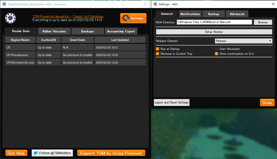Click the Last Updated column header
The image size is (277, 159).
[120, 40]
